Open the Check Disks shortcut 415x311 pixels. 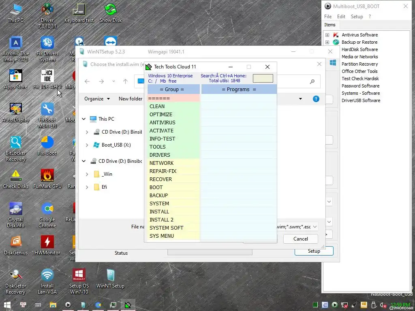click(16, 179)
